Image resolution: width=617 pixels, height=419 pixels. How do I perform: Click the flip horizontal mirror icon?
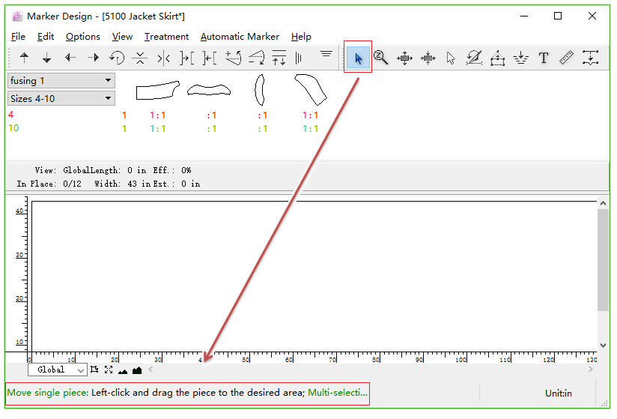[163, 58]
